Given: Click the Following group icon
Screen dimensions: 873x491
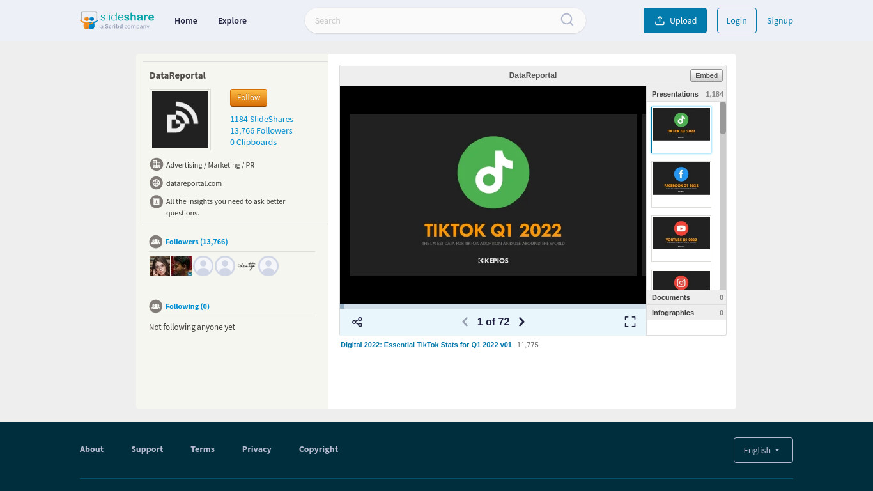Looking at the screenshot, I should click(155, 306).
